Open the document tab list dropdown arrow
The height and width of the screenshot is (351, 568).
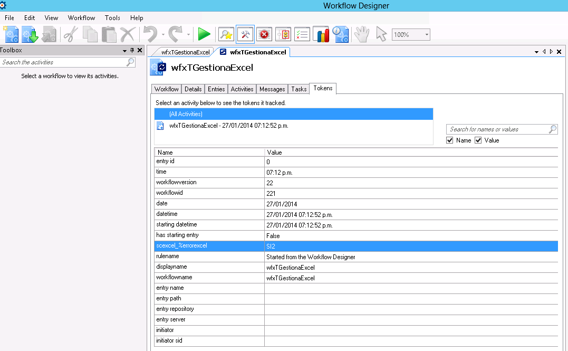point(536,52)
